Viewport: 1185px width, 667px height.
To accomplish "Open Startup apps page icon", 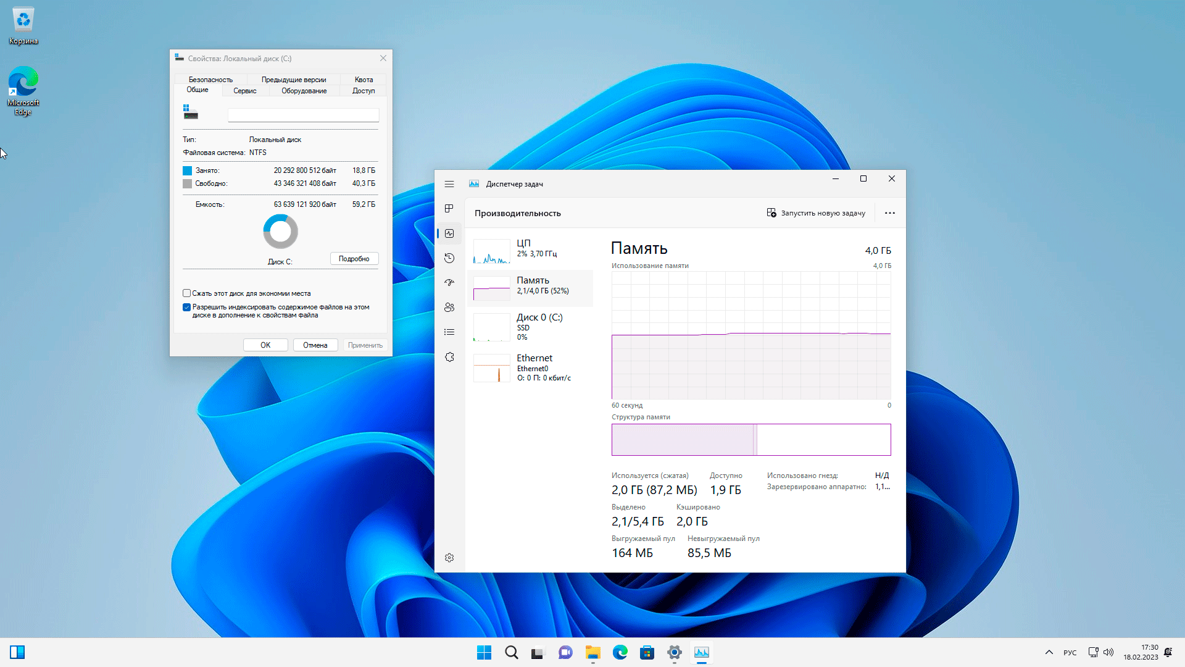I will click(449, 283).
